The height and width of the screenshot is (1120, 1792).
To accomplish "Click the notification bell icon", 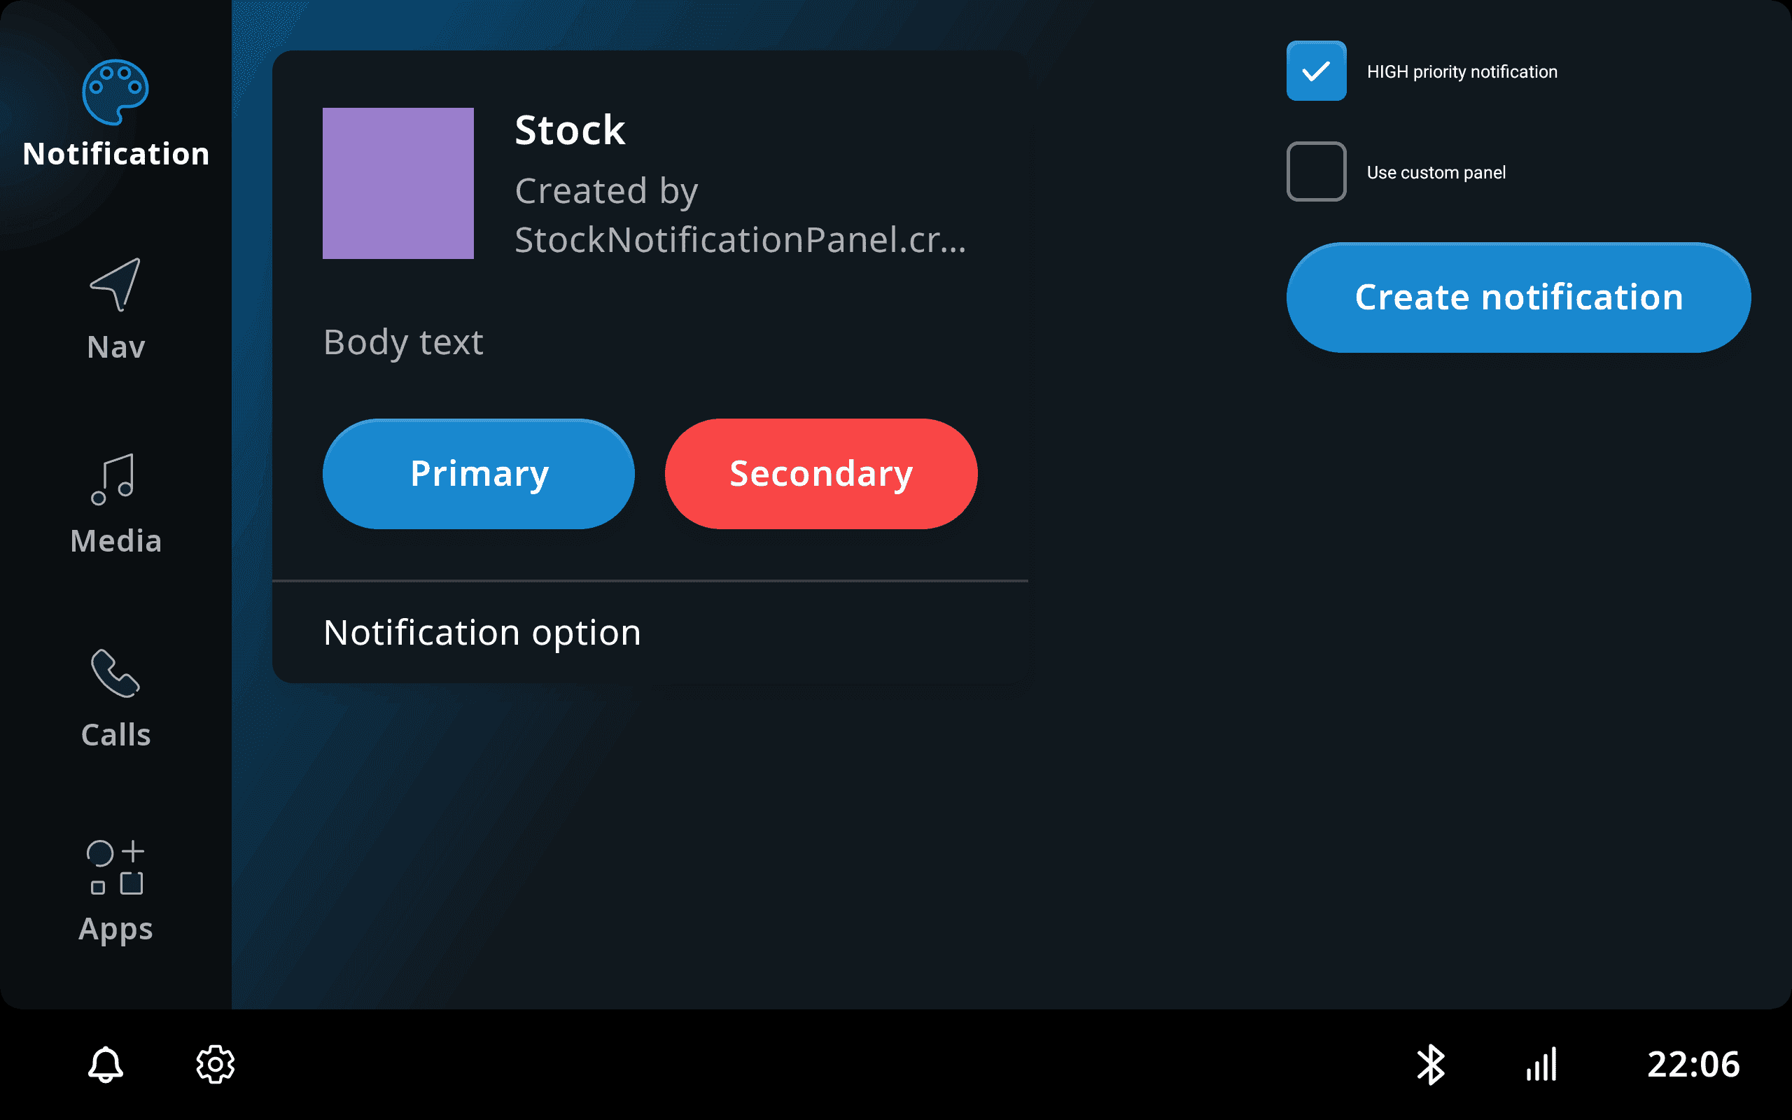I will [x=106, y=1065].
